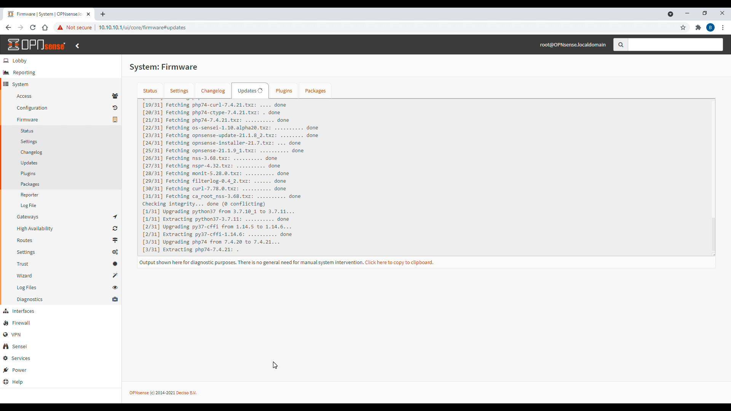
Task: Click Firewall flame icon
Action: click(6, 323)
